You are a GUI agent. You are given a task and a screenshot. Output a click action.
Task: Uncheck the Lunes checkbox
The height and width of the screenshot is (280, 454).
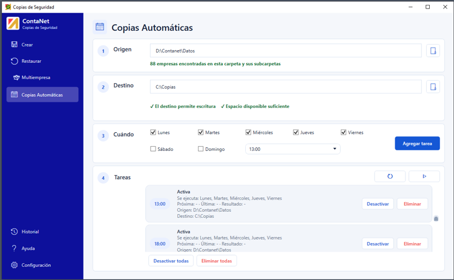[x=153, y=132]
